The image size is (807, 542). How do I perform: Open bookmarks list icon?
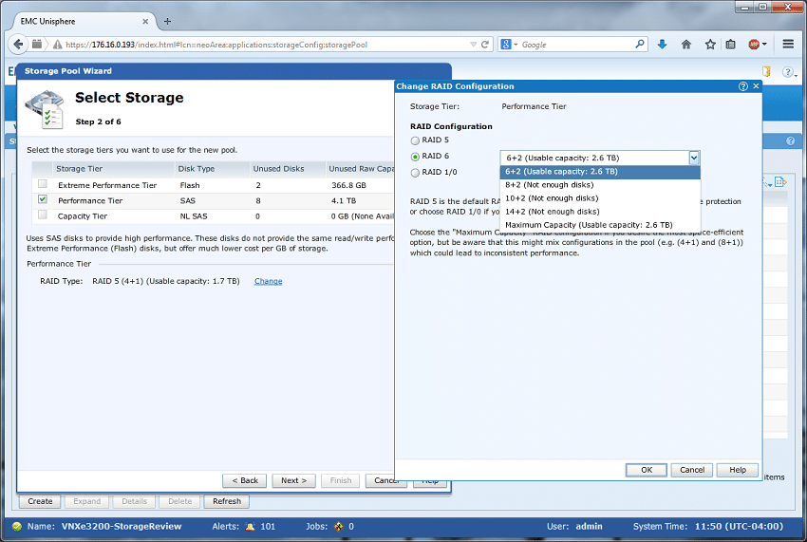coord(730,45)
